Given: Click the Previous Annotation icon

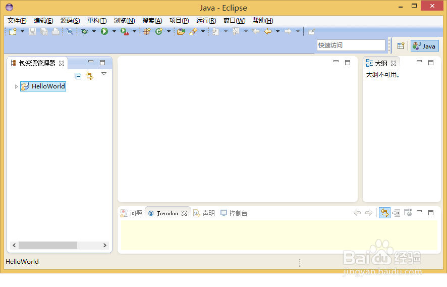Looking at the screenshot, I should [236, 31].
